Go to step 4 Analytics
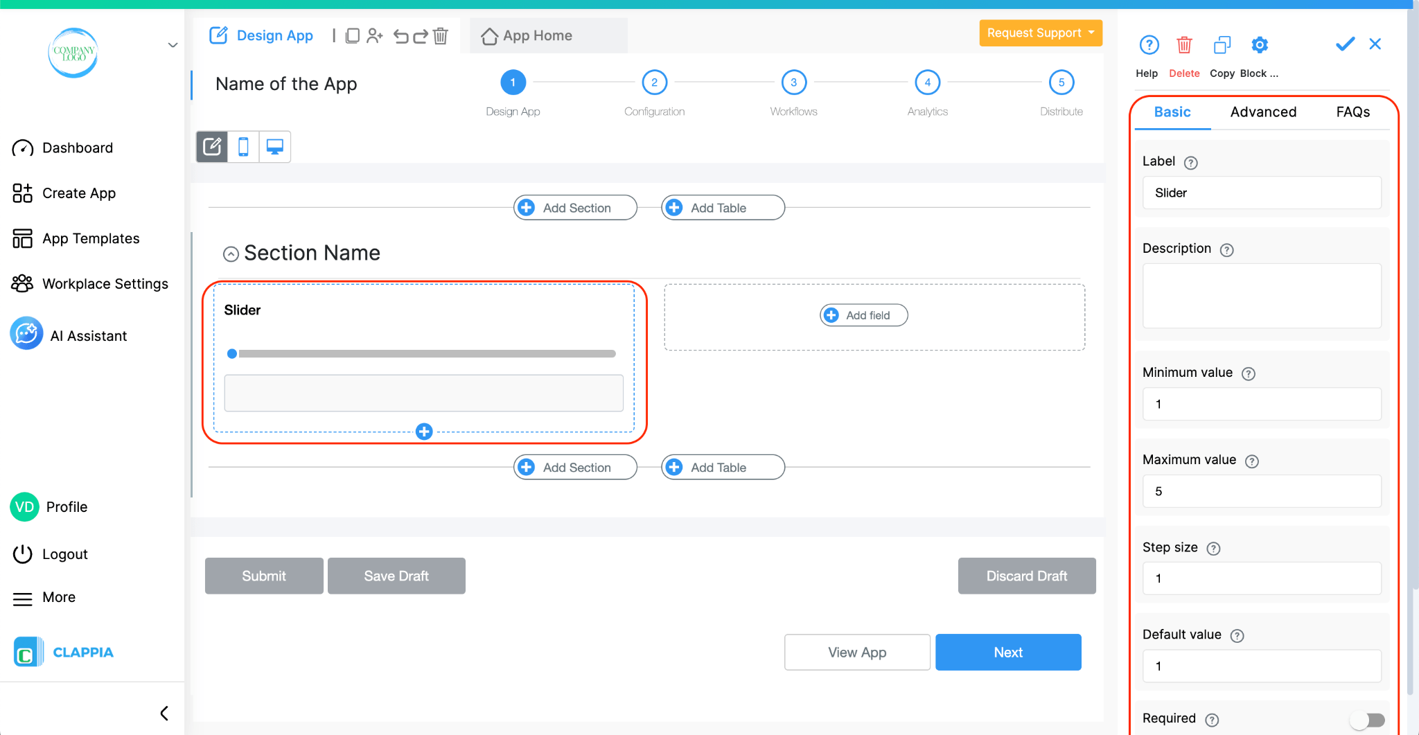This screenshot has height=735, width=1419. [x=927, y=82]
